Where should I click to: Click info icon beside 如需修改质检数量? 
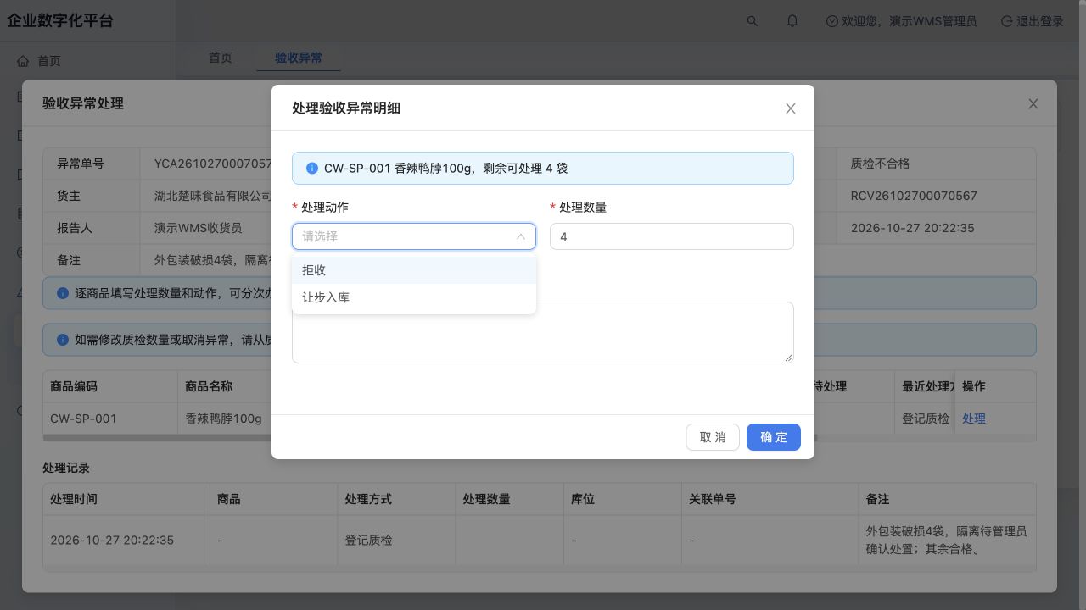63,340
